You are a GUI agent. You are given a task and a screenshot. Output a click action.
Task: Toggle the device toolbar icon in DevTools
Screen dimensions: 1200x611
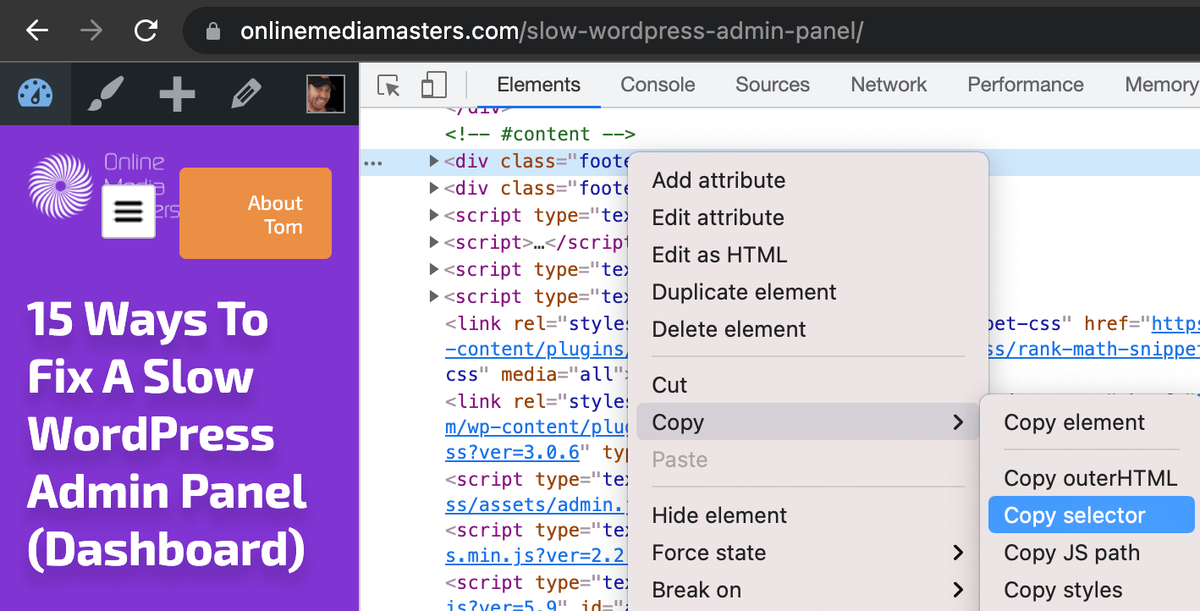coord(434,85)
